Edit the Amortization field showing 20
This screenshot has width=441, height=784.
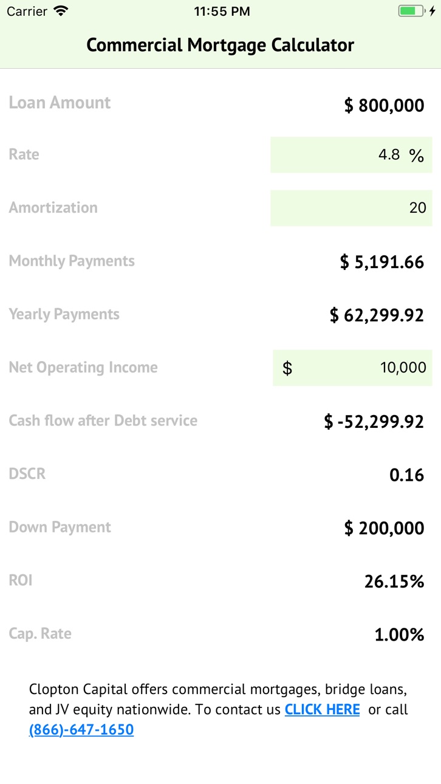(x=351, y=208)
